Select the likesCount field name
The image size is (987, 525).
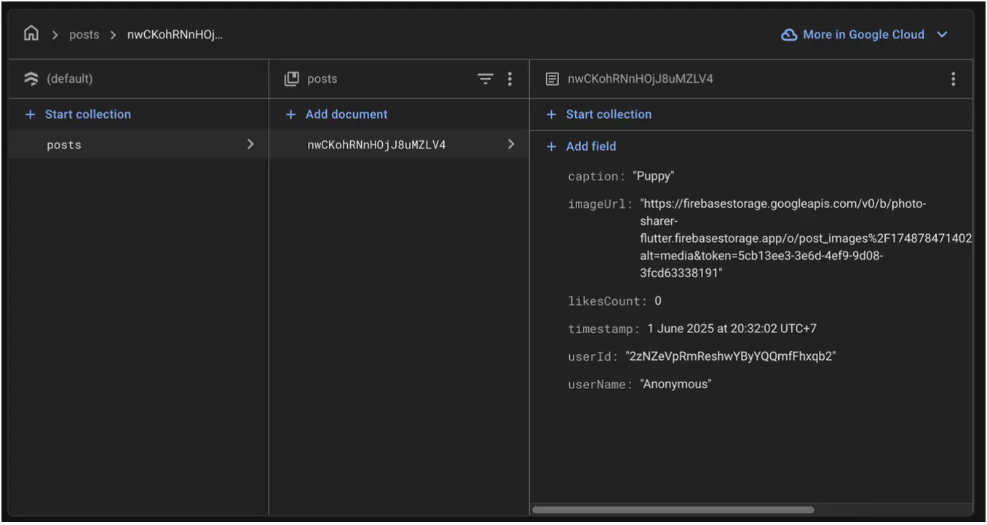pyautogui.click(x=608, y=301)
